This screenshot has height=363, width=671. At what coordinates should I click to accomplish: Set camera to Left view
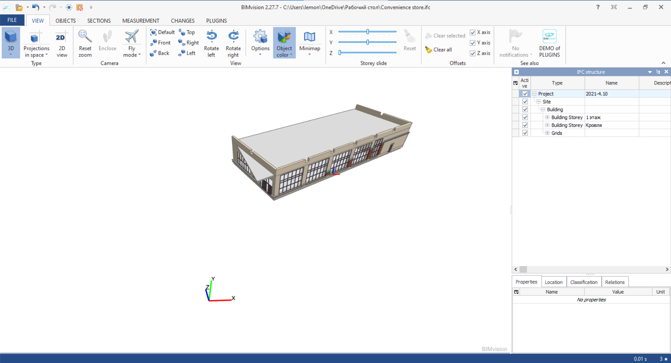[x=187, y=53]
